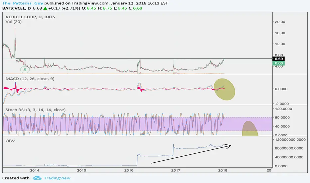Select the green 6.63 last price label
The width and height of the screenshot is (310, 183).
pyautogui.click(x=278, y=63)
